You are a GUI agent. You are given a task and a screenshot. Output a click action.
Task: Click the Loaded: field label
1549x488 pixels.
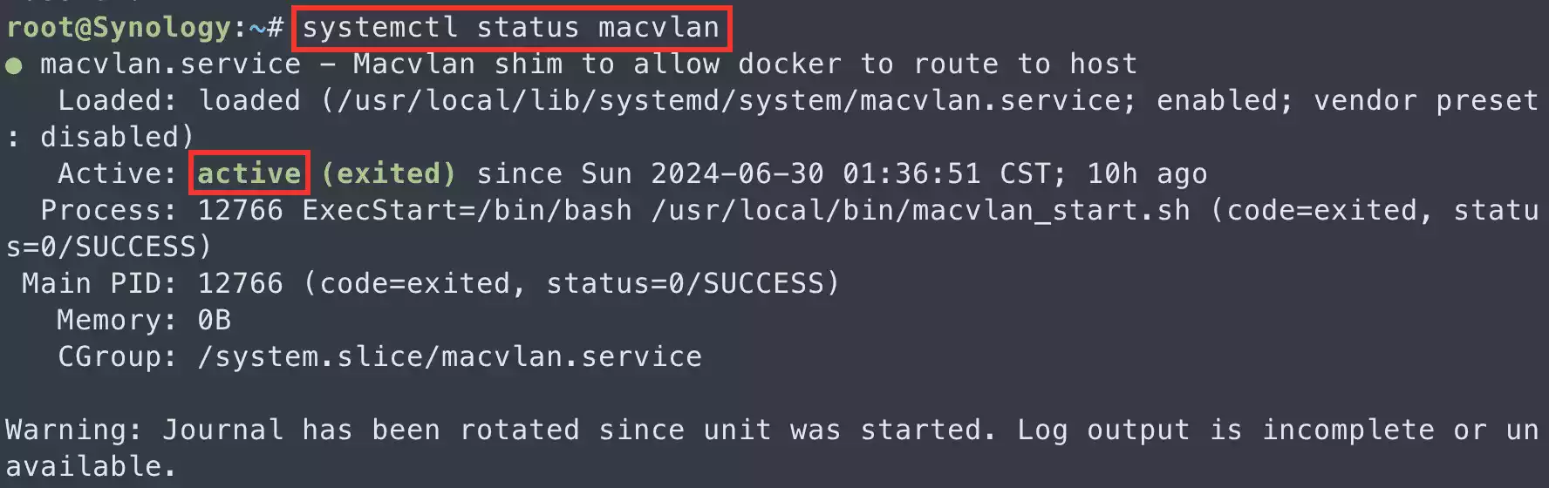117,101
